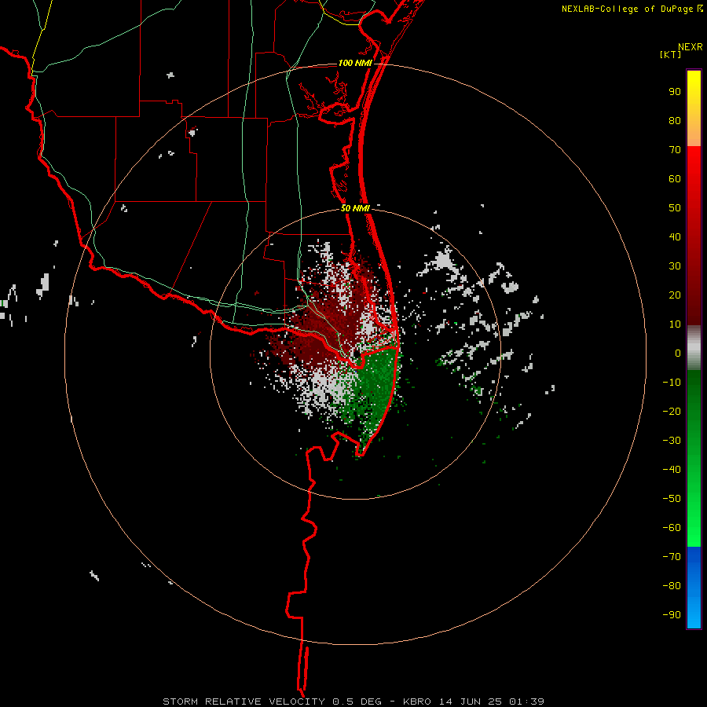This screenshot has width=707, height=707.
Task: Click the STORM RELATIVE VELOCITY footer title
Action: pyautogui.click(x=244, y=702)
